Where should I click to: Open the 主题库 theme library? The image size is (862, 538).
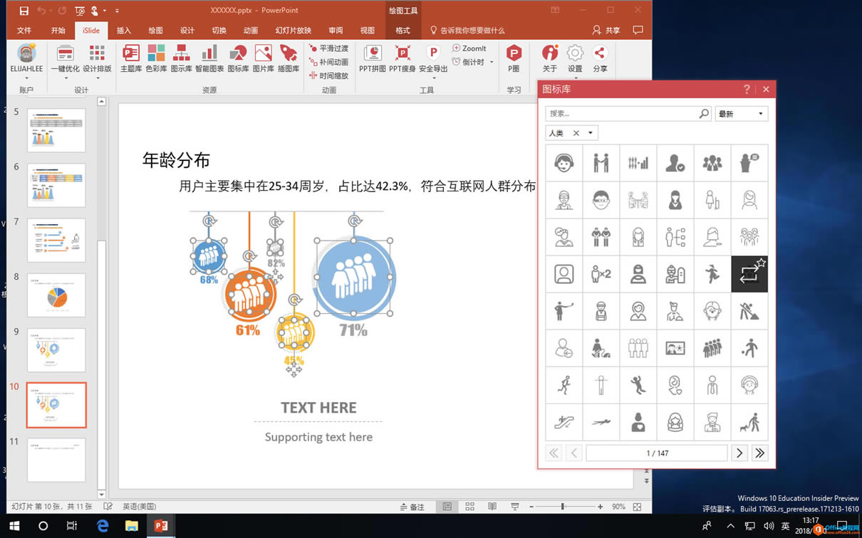click(130, 60)
